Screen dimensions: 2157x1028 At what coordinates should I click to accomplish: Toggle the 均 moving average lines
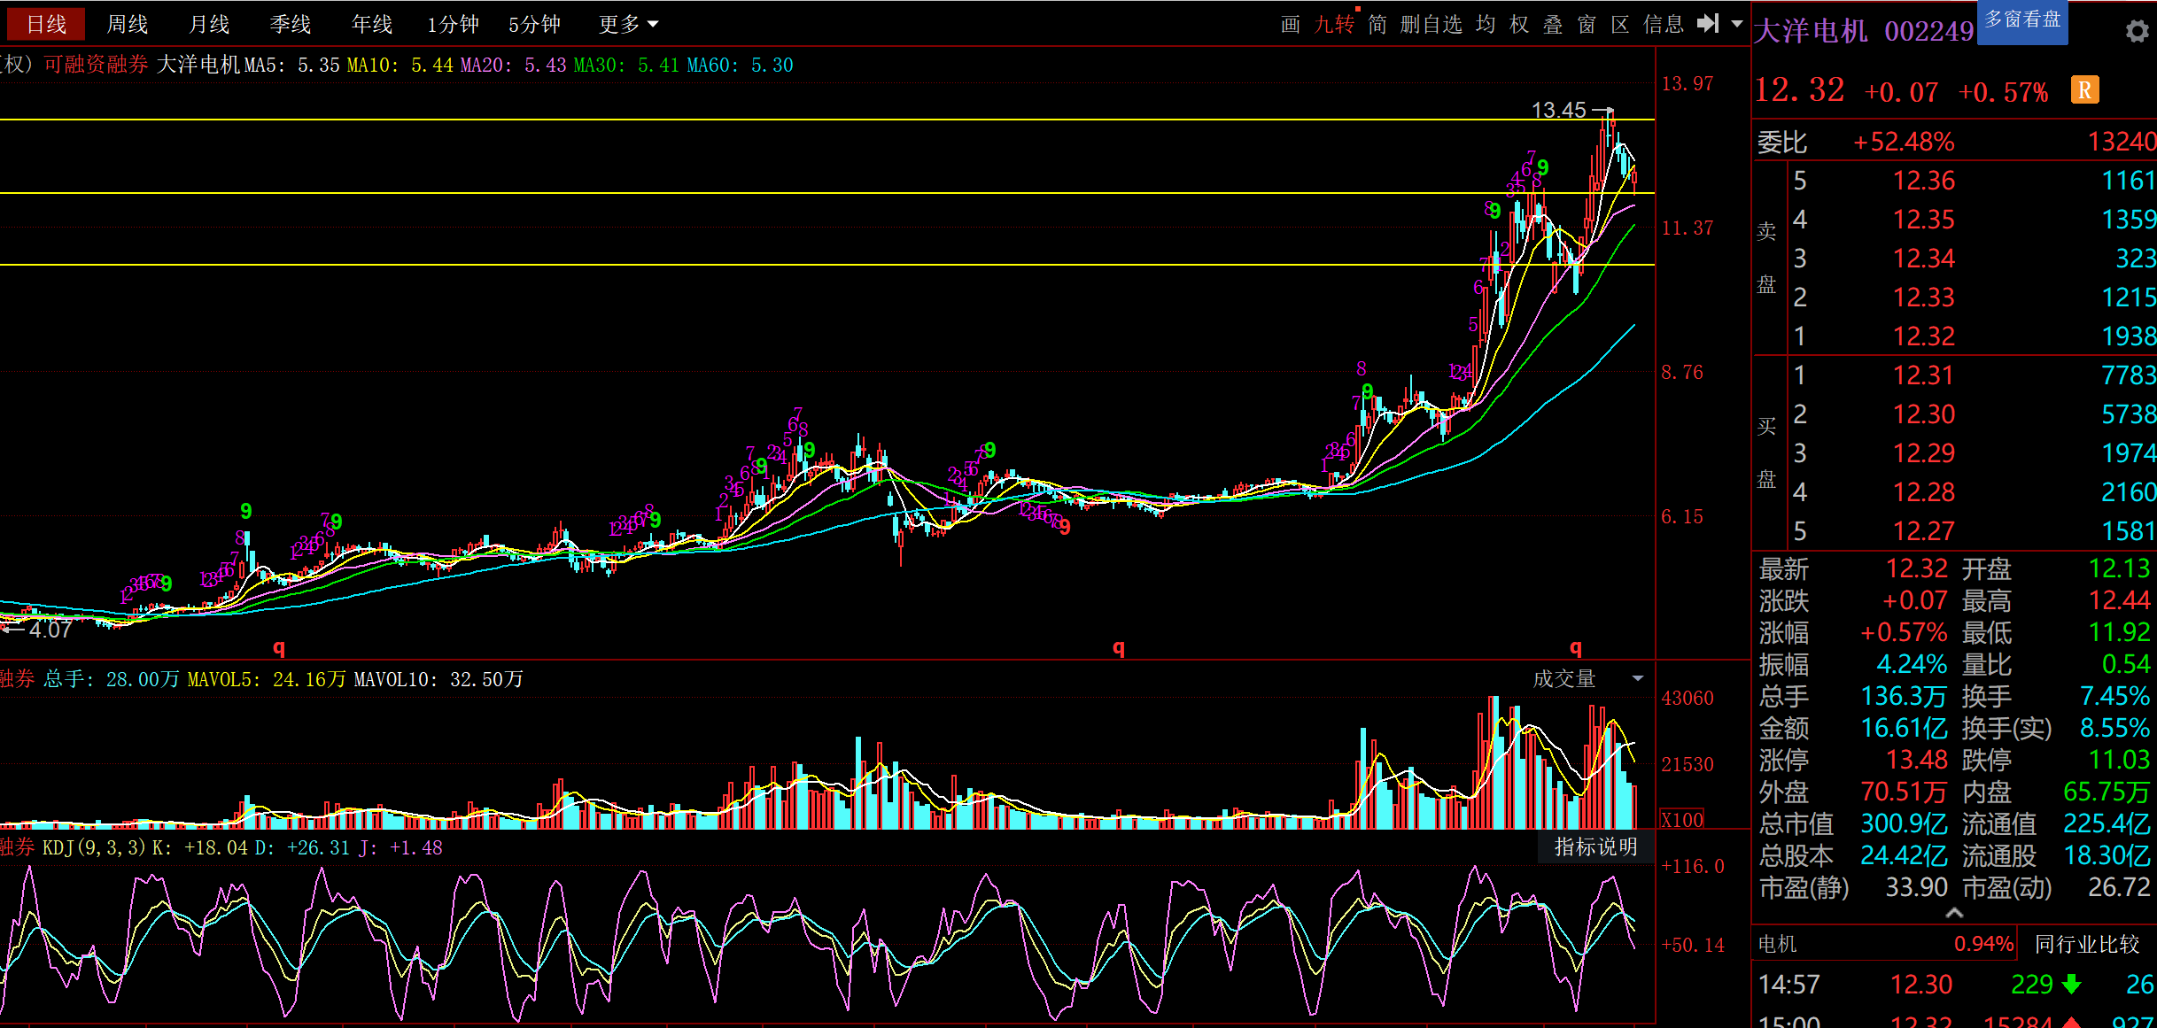(x=1486, y=25)
